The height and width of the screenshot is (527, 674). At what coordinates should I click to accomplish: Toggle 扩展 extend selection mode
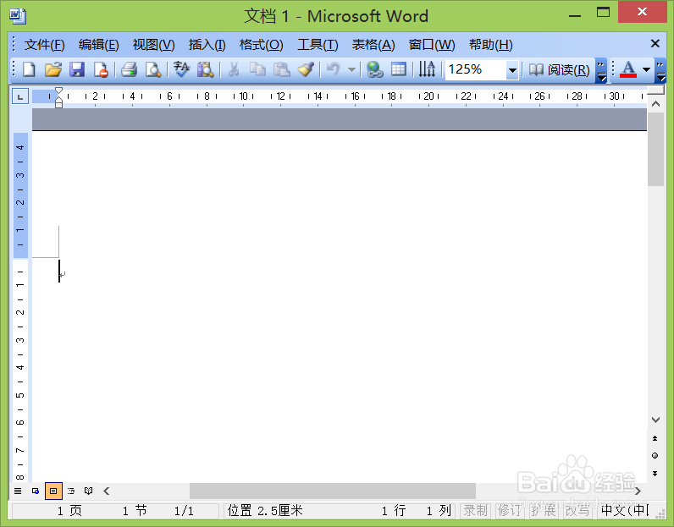pos(544,510)
